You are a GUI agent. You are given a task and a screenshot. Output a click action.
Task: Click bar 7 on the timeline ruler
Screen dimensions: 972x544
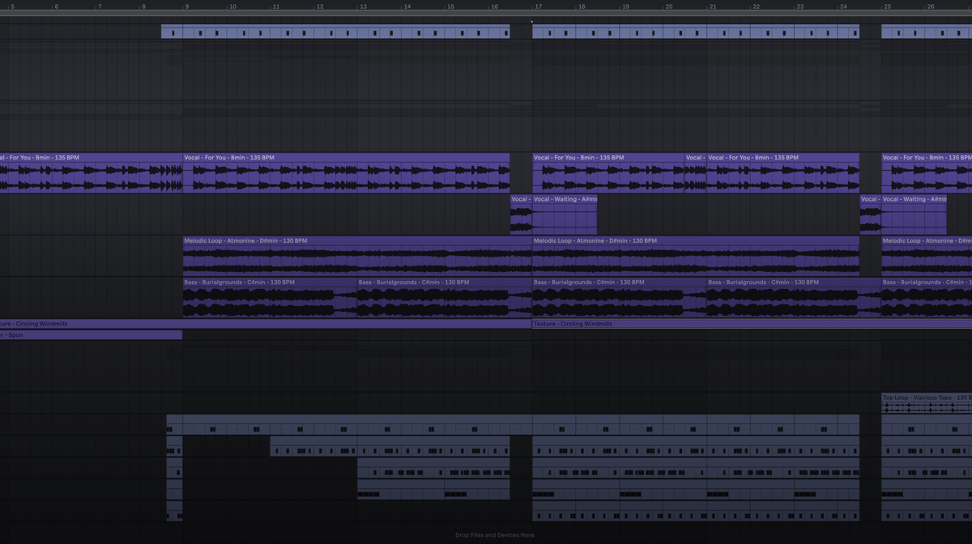100,6
